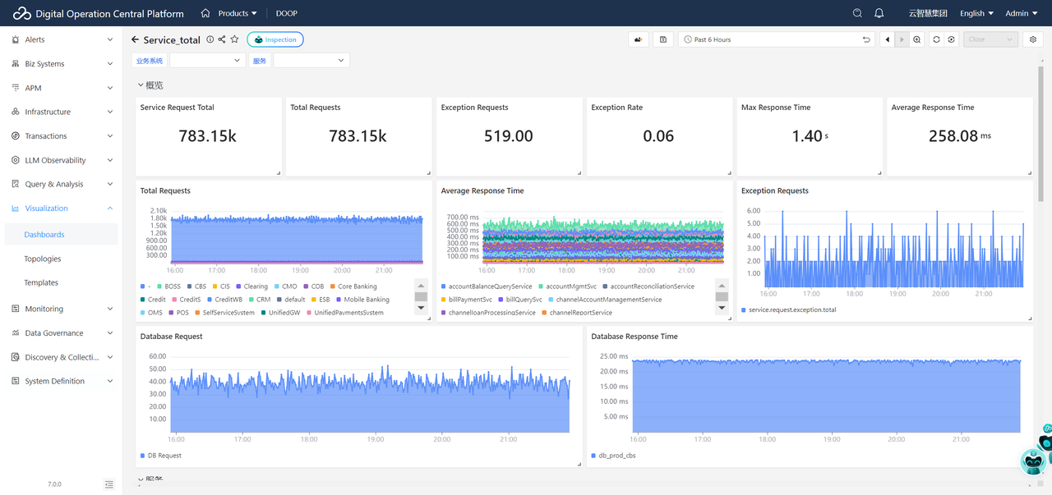The height and width of the screenshot is (495, 1052).
Task: Open the search icon in top bar
Action: pos(857,13)
